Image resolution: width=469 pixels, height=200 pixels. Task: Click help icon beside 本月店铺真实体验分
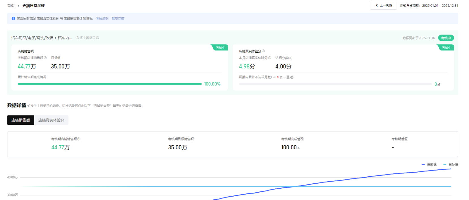[270, 58]
